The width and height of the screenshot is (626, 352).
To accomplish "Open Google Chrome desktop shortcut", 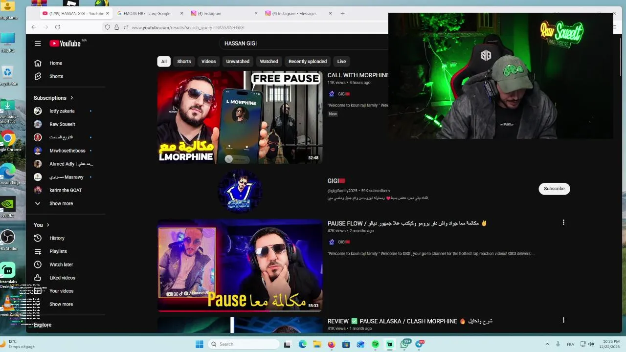I will click(x=8, y=140).
